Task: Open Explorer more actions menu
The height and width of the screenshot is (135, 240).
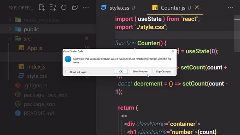Action: [x=86, y=7]
